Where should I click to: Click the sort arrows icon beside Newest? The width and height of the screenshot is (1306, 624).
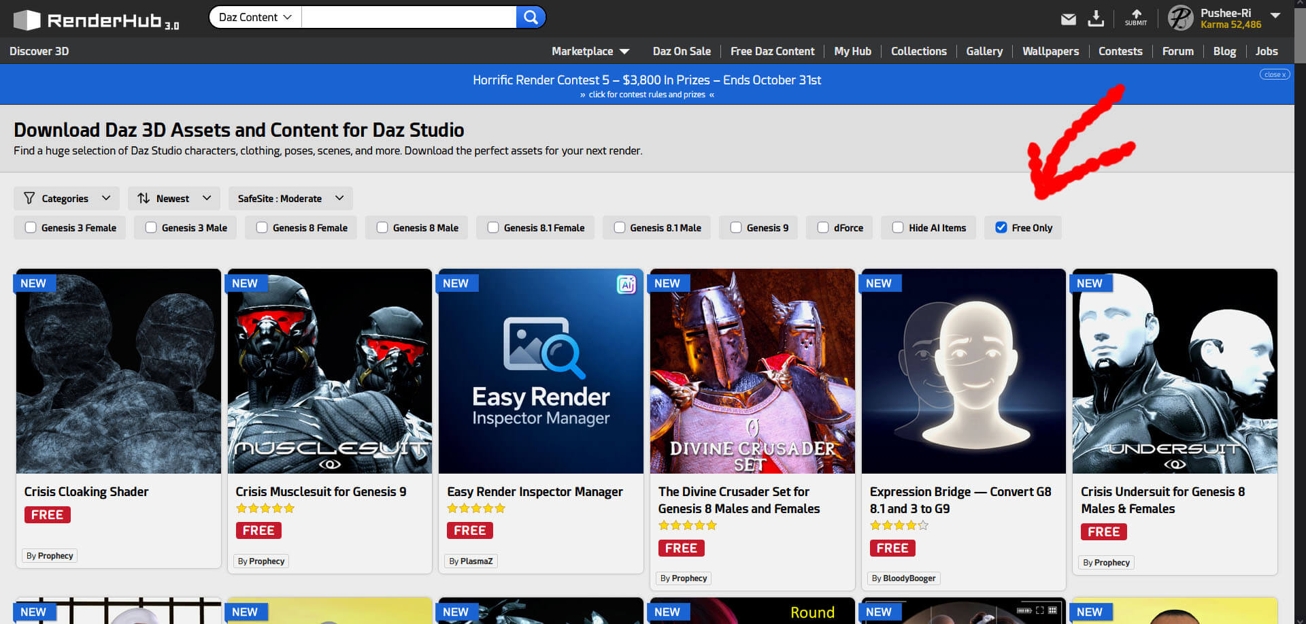pyautogui.click(x=144, y=198)
